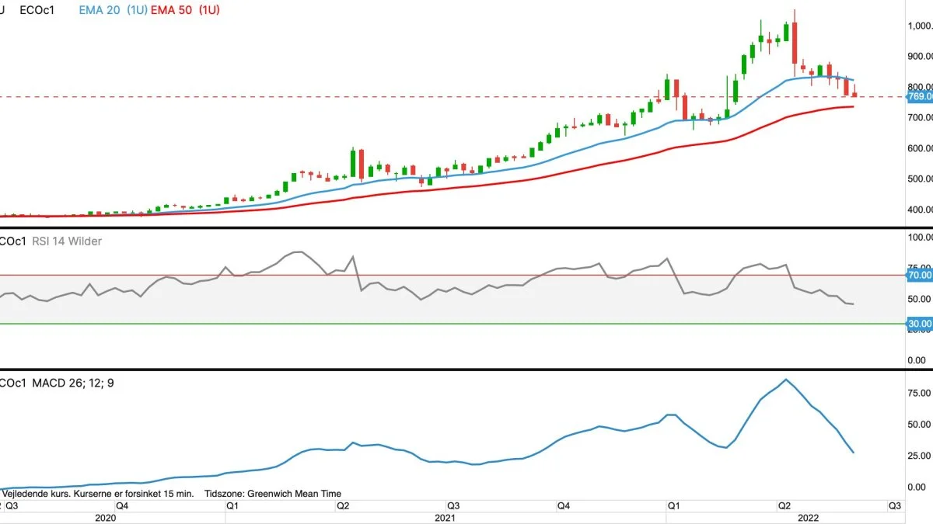Click the peak of the MACD line

[786, 380]
